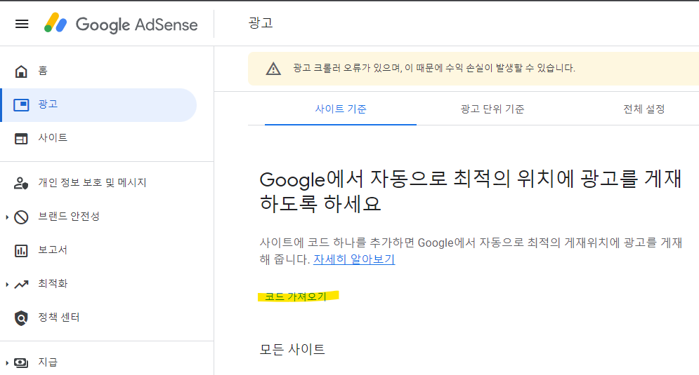The image size is (699, 375).
Task: Click the 정책 센터 shield icon
Action: [21, 318]
